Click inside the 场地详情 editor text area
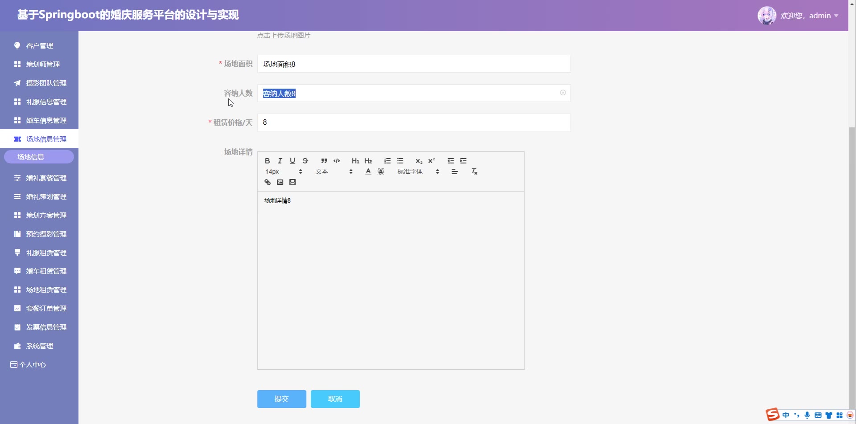Viewport: 856px width, 424px height. [x=391, y=280]
